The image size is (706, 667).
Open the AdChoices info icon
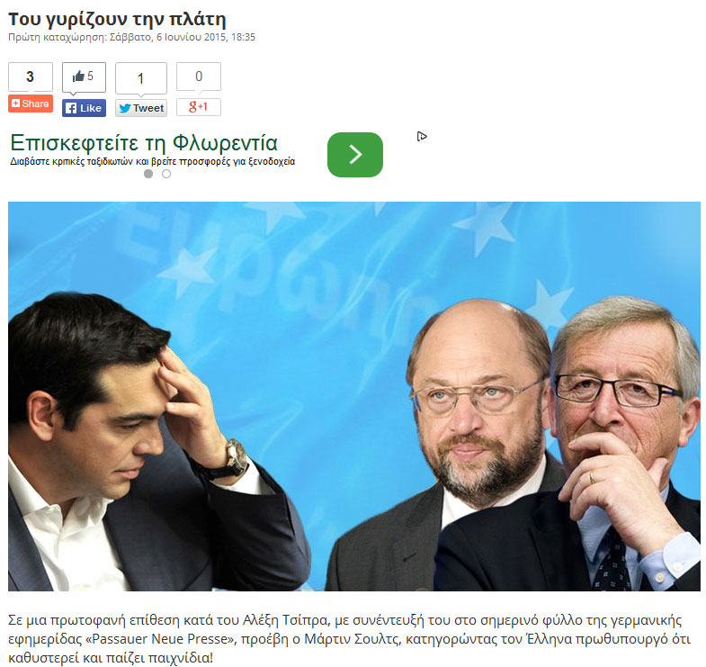click(x=422, y=136)
